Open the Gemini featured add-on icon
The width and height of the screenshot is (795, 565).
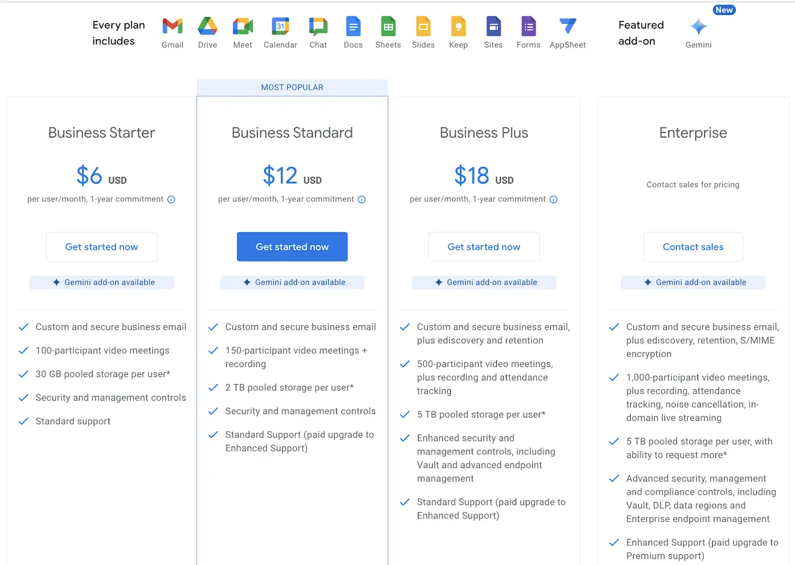[698, 27]
